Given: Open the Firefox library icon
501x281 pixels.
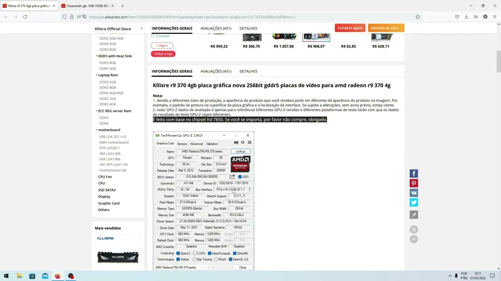Looking at the screenshot, I should click(x=476, y=17).
